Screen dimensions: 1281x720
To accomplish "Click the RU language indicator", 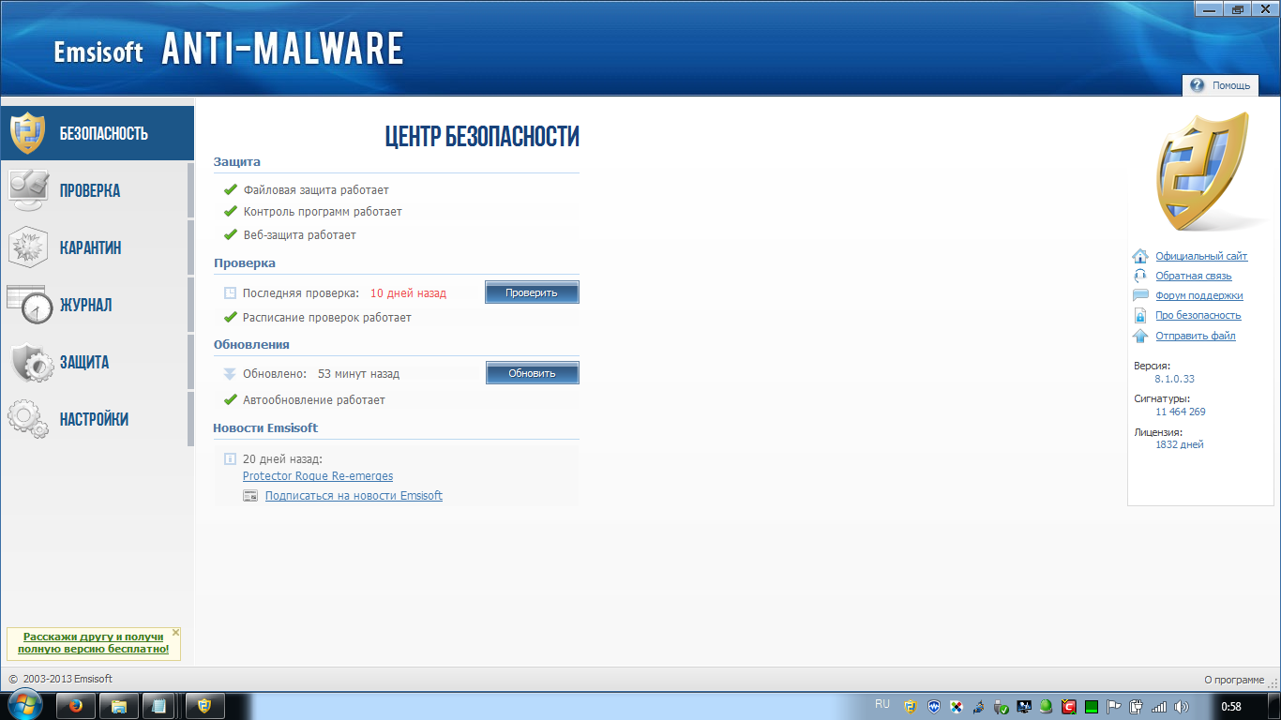I will point(882,704).
